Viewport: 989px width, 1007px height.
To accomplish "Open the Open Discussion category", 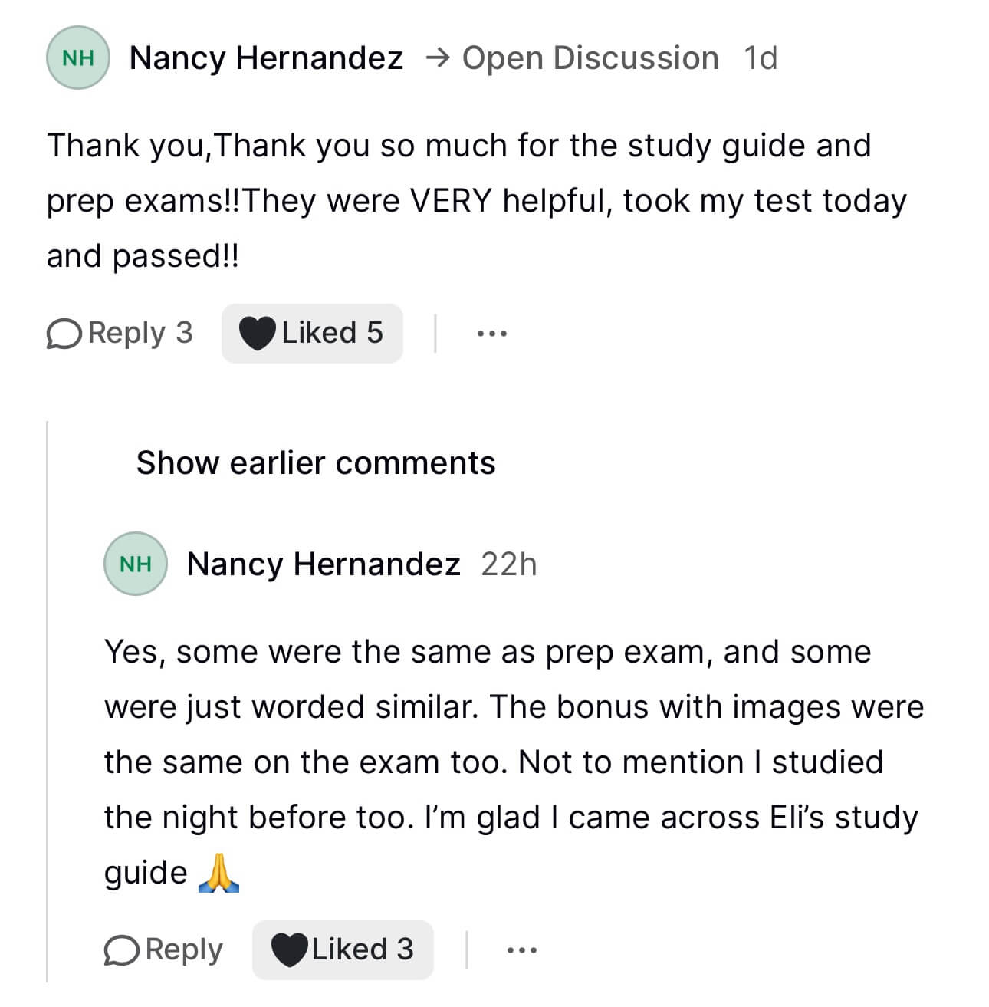I will pyautogui.click(x=590, y=58).
